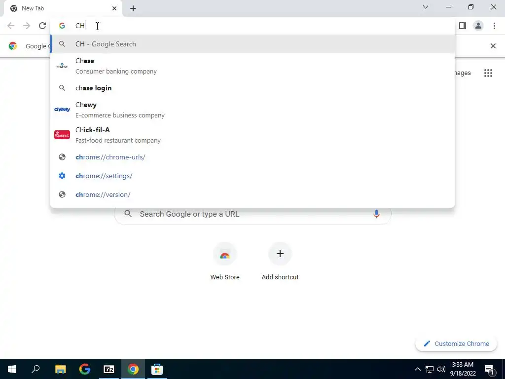Select the New Tab tab
The height and width of the screenshot is (379, 505).
coord(63,8)
